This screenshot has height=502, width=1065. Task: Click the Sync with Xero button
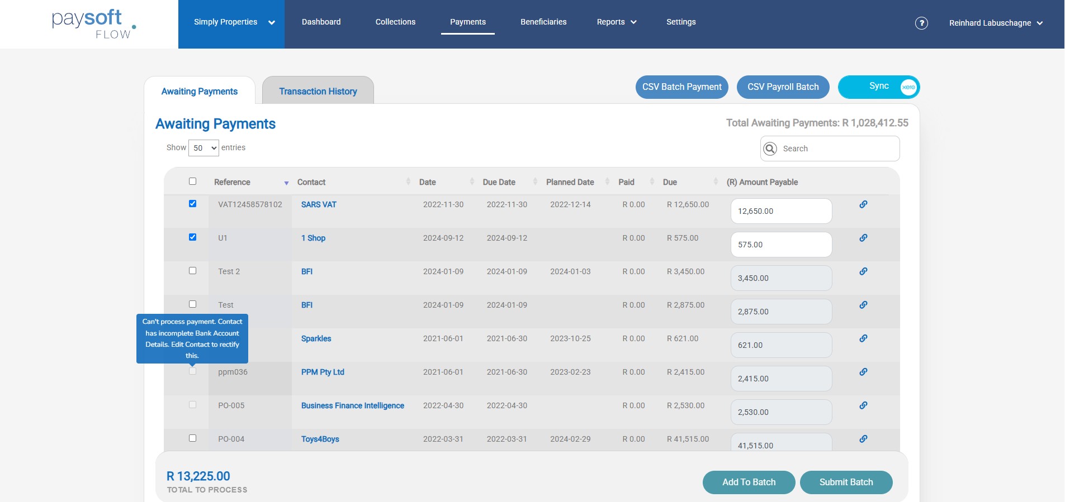click(x=879, y=87)
